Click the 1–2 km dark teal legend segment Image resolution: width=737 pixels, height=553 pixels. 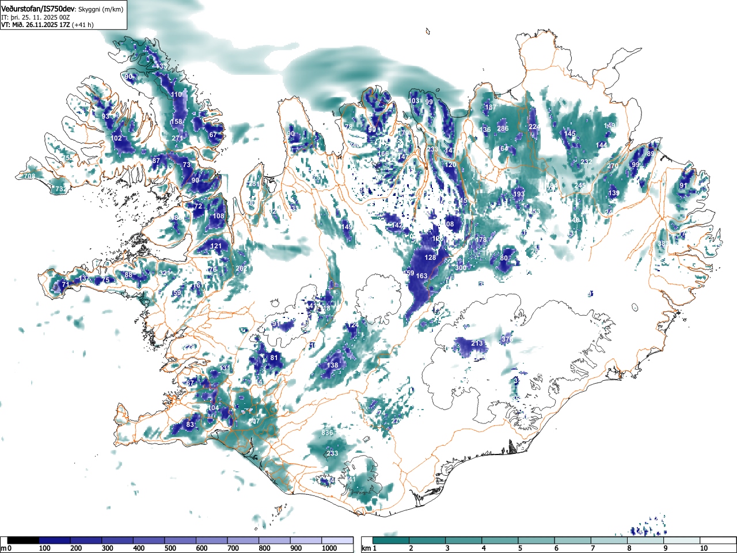click(391, 540)
